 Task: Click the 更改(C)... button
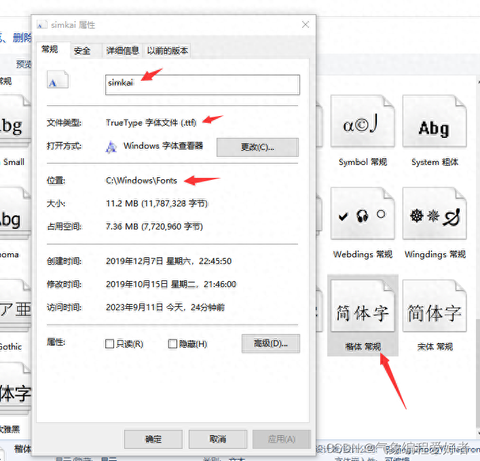point(257,147)
